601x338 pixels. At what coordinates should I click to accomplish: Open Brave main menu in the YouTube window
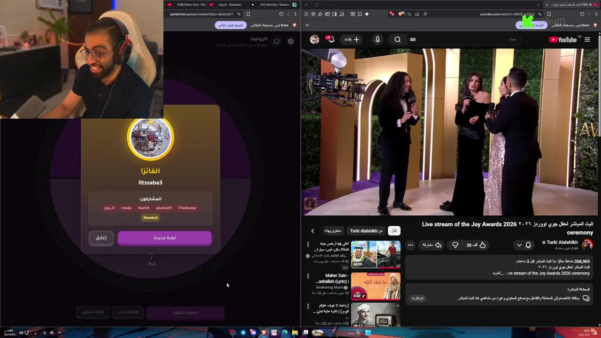[306, 14]
